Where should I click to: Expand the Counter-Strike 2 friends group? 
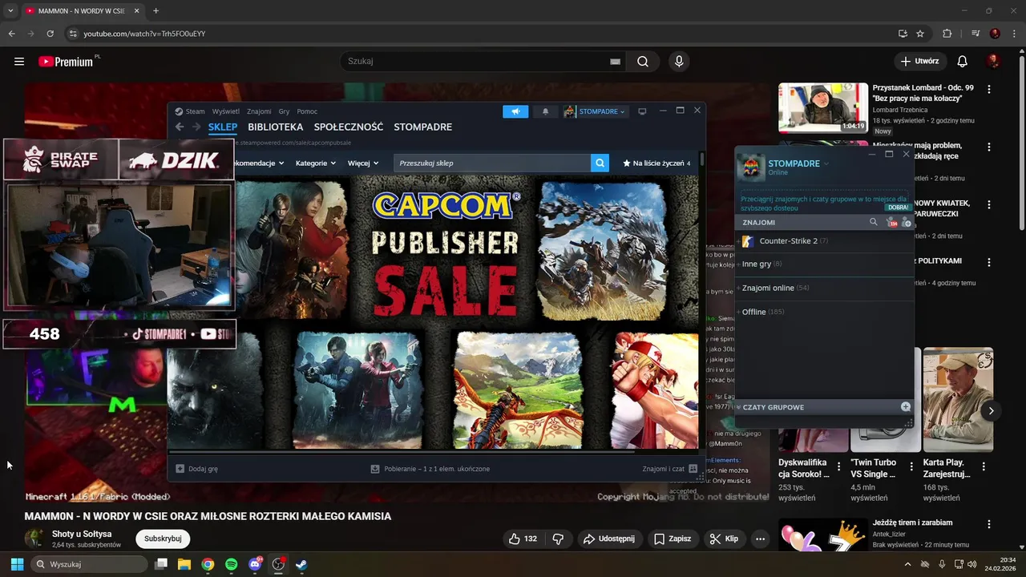pyautogui.click(x=825, y=241)
